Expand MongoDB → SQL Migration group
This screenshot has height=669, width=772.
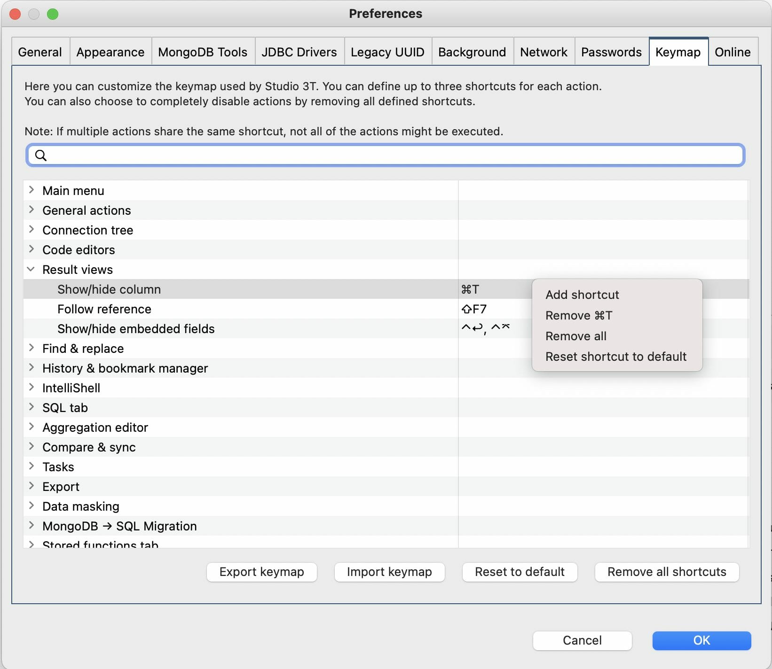pyautogui.click(x=31, y=526)
